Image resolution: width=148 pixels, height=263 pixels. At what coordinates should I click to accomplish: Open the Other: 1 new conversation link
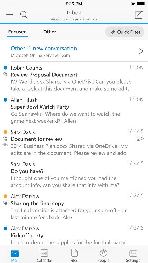[44, 48]
